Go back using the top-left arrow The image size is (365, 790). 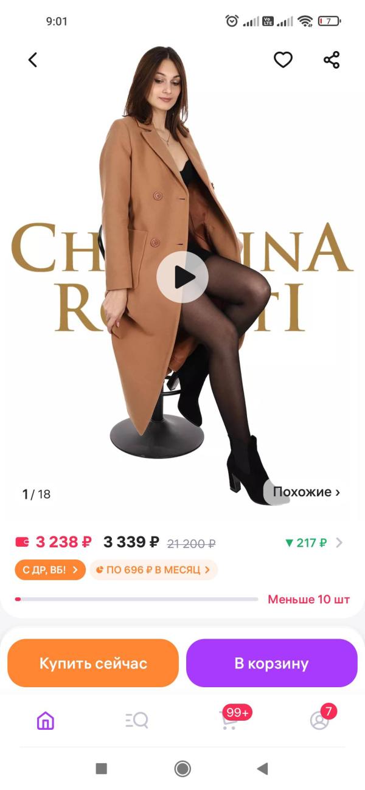point(33,60)
